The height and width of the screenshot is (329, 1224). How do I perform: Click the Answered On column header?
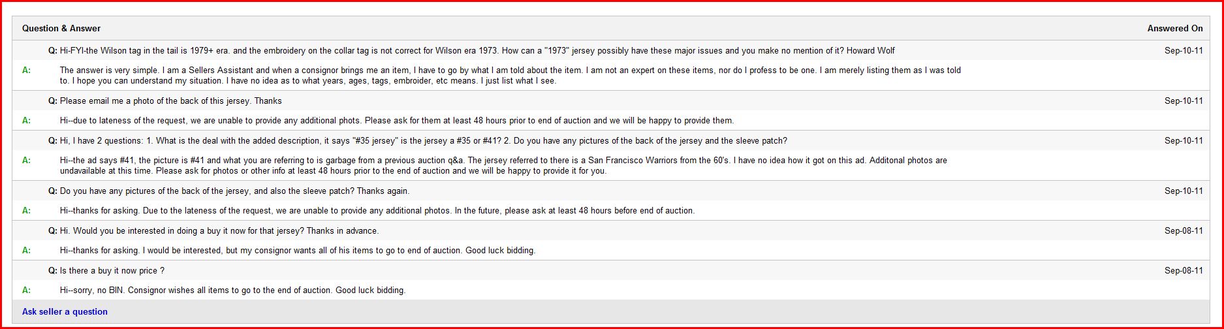[1175, 29]
